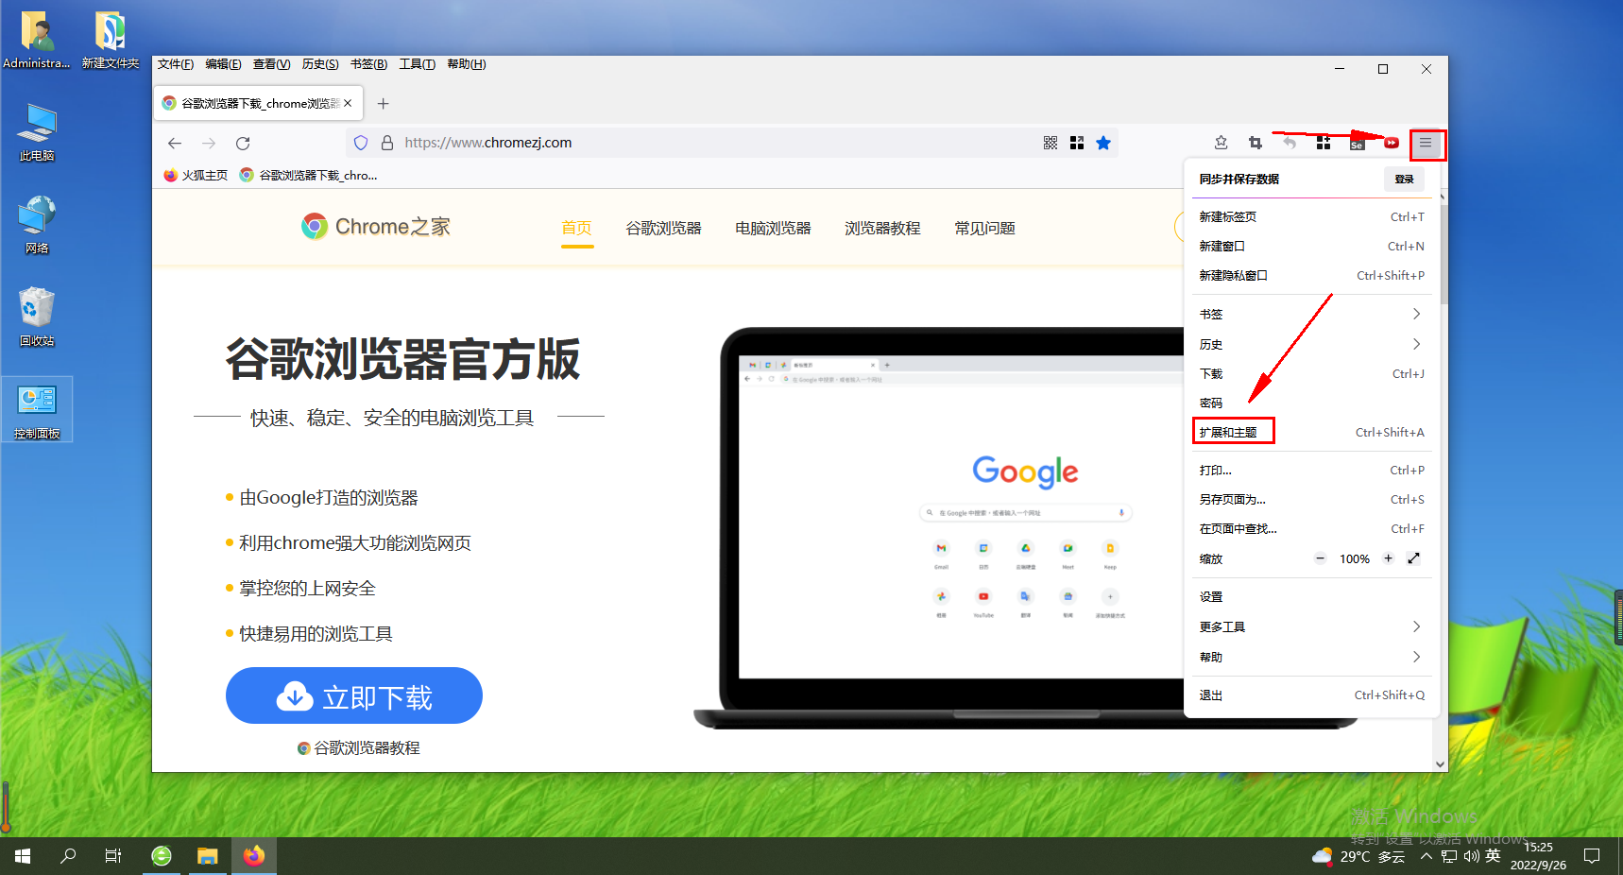The height and width of the screenshot is (875, 1623).
Task: Click the 浏览器教程 nav link
Action: coord(882,228)
